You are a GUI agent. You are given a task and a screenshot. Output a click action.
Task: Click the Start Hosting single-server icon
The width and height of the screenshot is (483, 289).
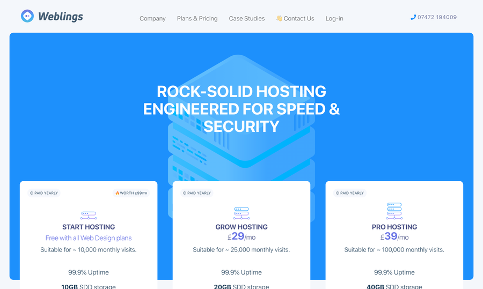pos(89,215)
